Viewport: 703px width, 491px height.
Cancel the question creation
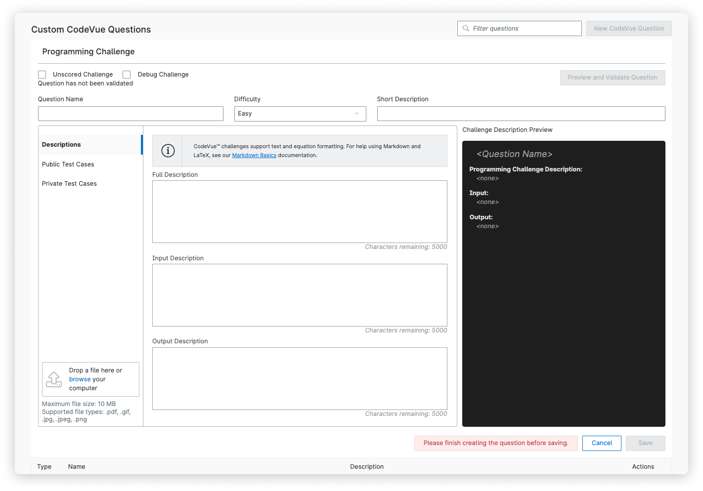[x=602, y=443]
